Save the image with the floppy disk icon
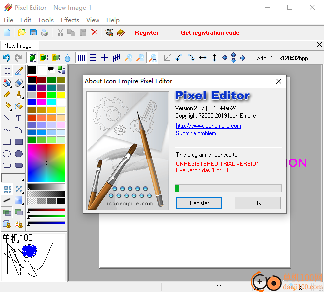 click(x=33, y=32)
